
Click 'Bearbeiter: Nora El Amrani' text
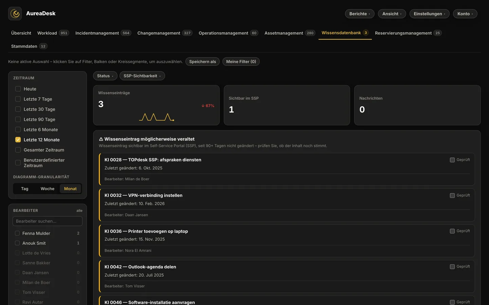pos(128,250)
